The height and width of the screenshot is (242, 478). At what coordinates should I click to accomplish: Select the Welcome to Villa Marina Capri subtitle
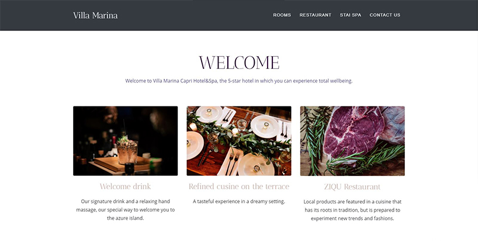pyautogui.click(x=239, y=81)
